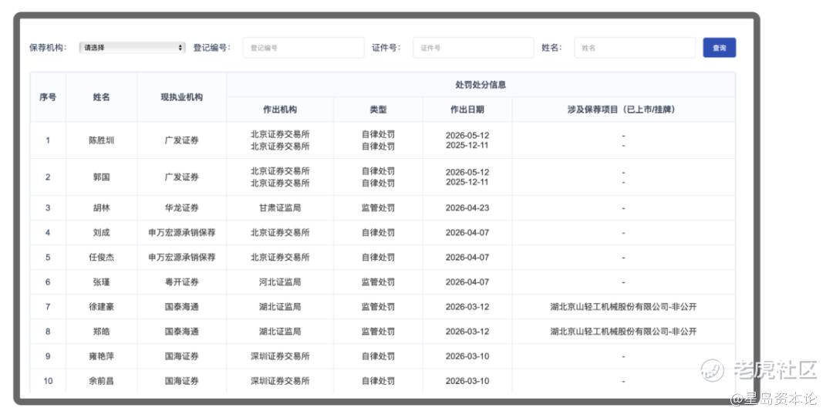Select the name 雍艳萍

[x=102, y=356]
